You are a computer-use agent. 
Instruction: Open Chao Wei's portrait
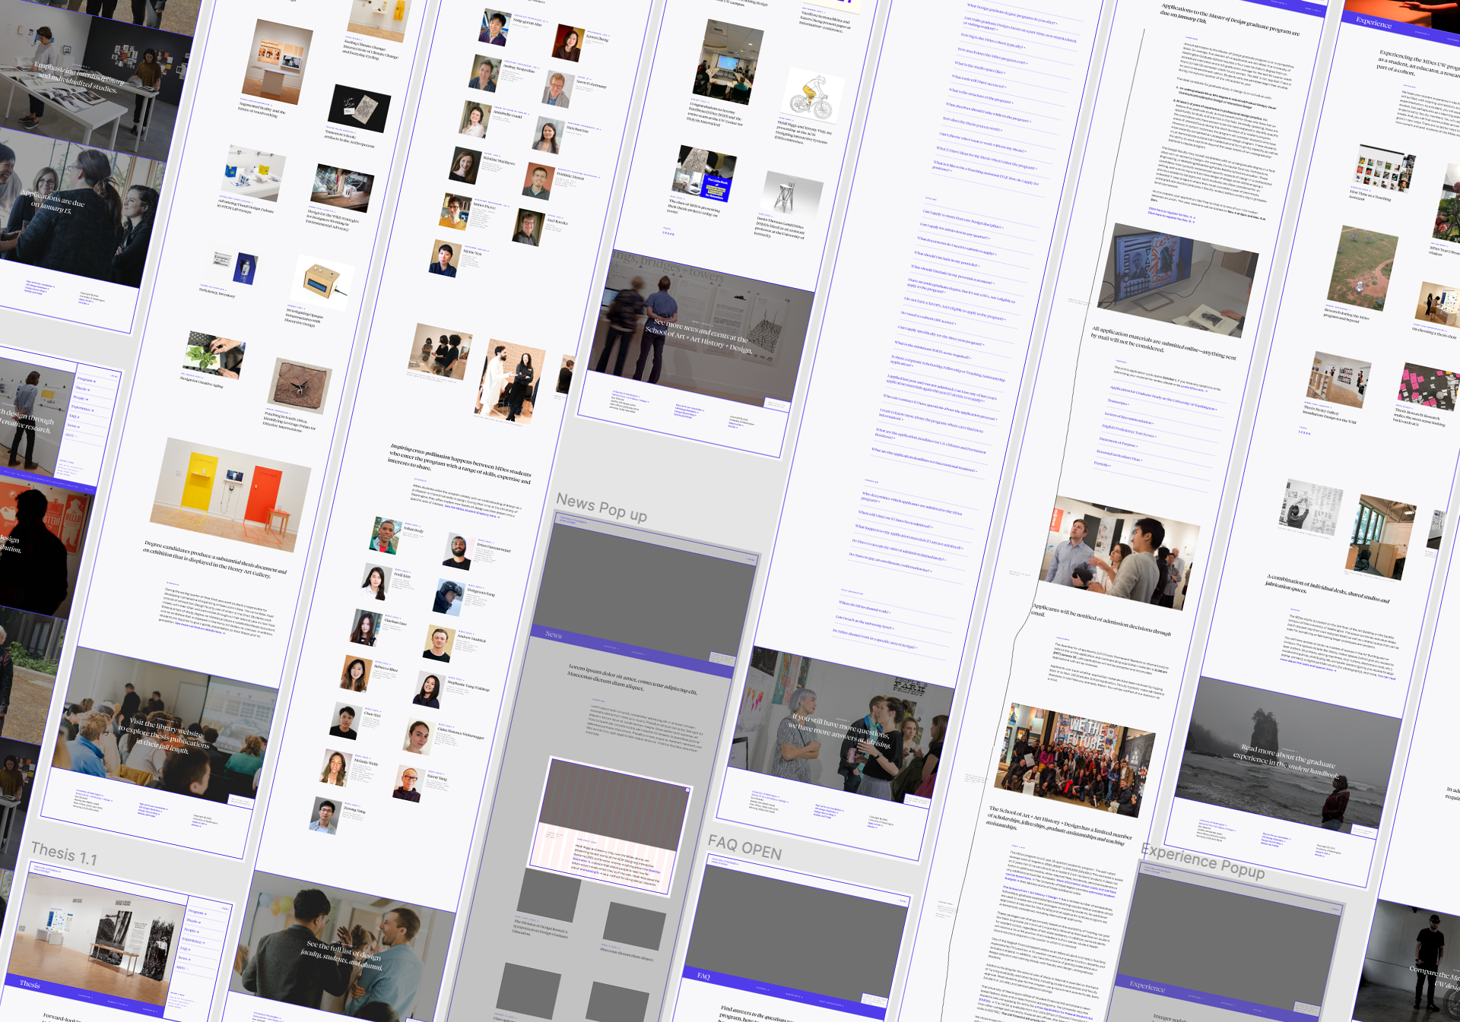pyautogui.click(x=346, y=720)
